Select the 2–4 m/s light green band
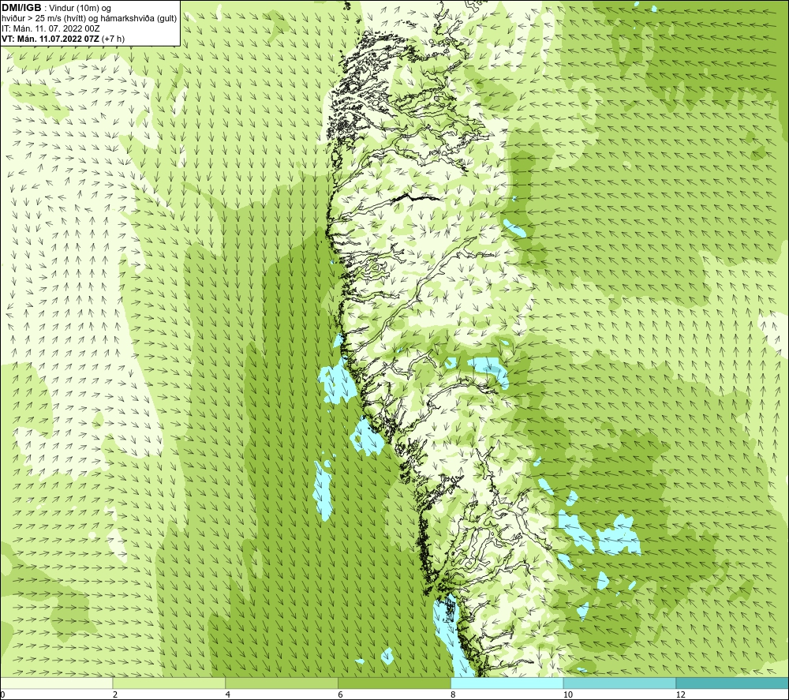789x700 pixels. (169, 683)
